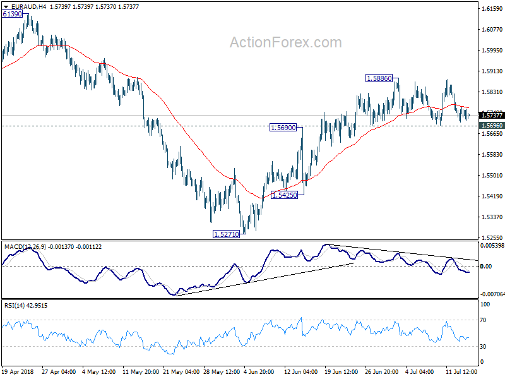Click the 1.61590 price axis value
The image size is (505, 379).
point(492,9)
